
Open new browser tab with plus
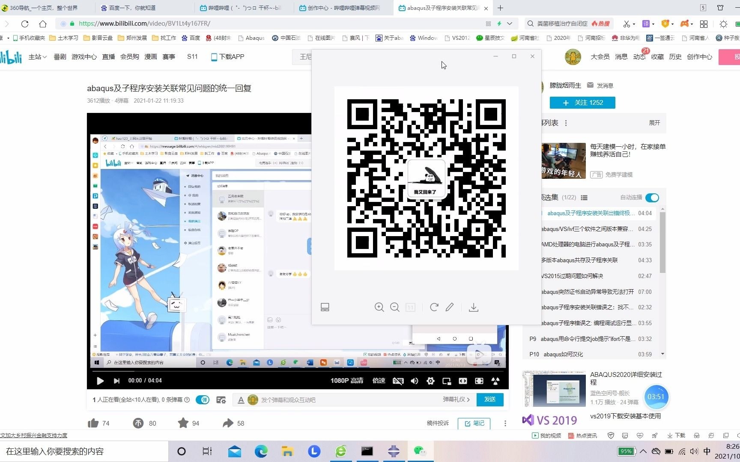[x=500, y=8]
